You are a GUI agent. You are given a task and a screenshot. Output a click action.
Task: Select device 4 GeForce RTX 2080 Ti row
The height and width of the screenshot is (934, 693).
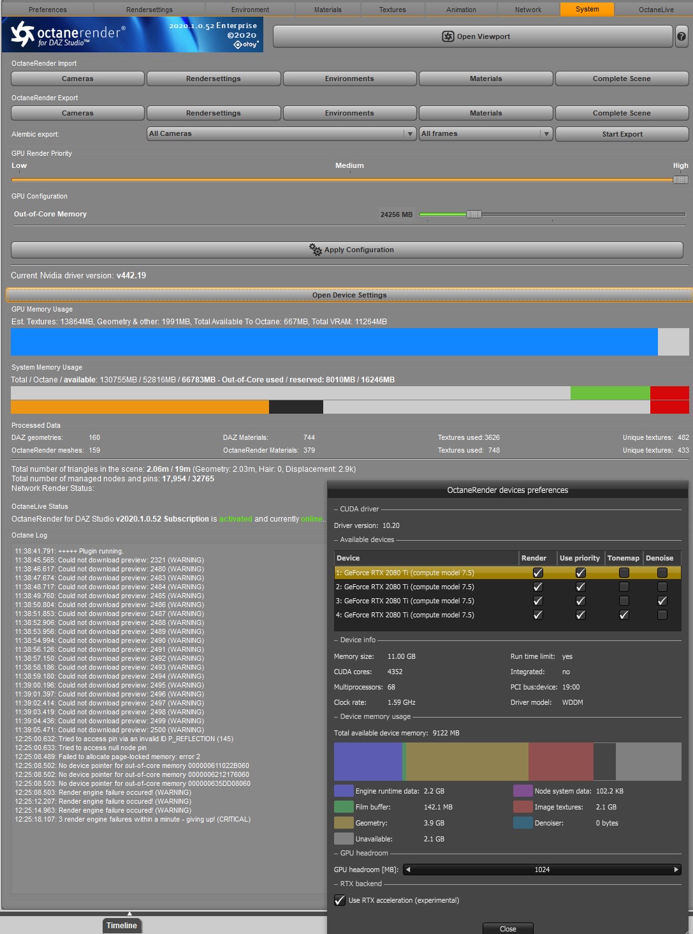tap(507, 615)
